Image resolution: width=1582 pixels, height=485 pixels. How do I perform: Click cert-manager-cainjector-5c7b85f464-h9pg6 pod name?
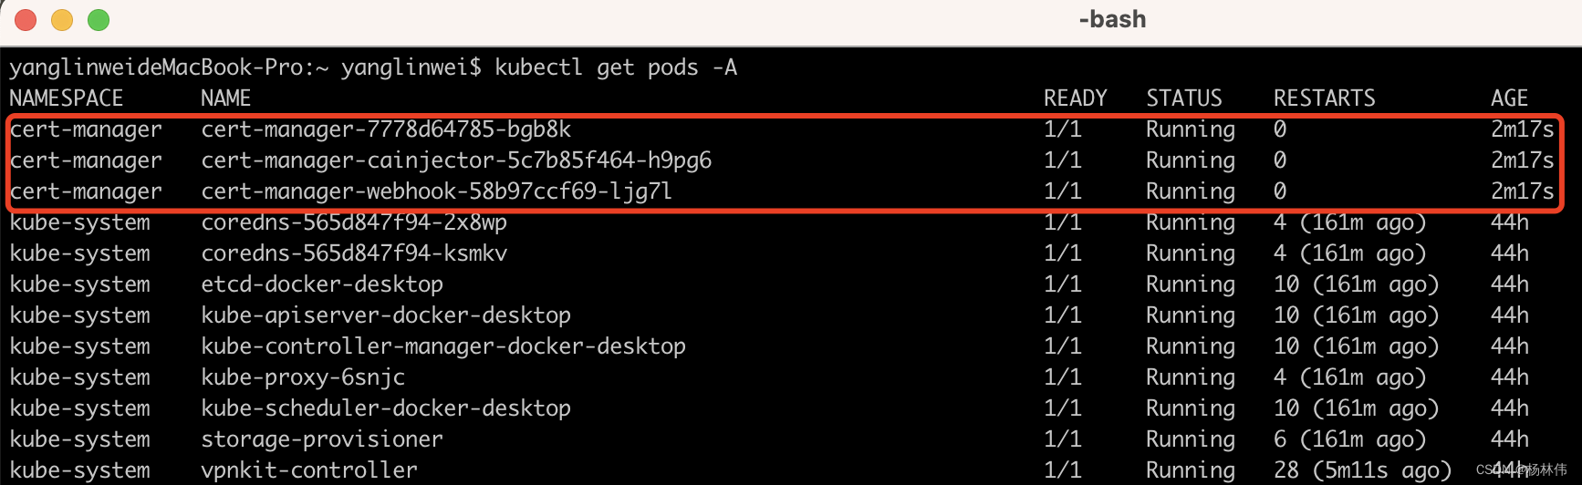tap(456, 160)
